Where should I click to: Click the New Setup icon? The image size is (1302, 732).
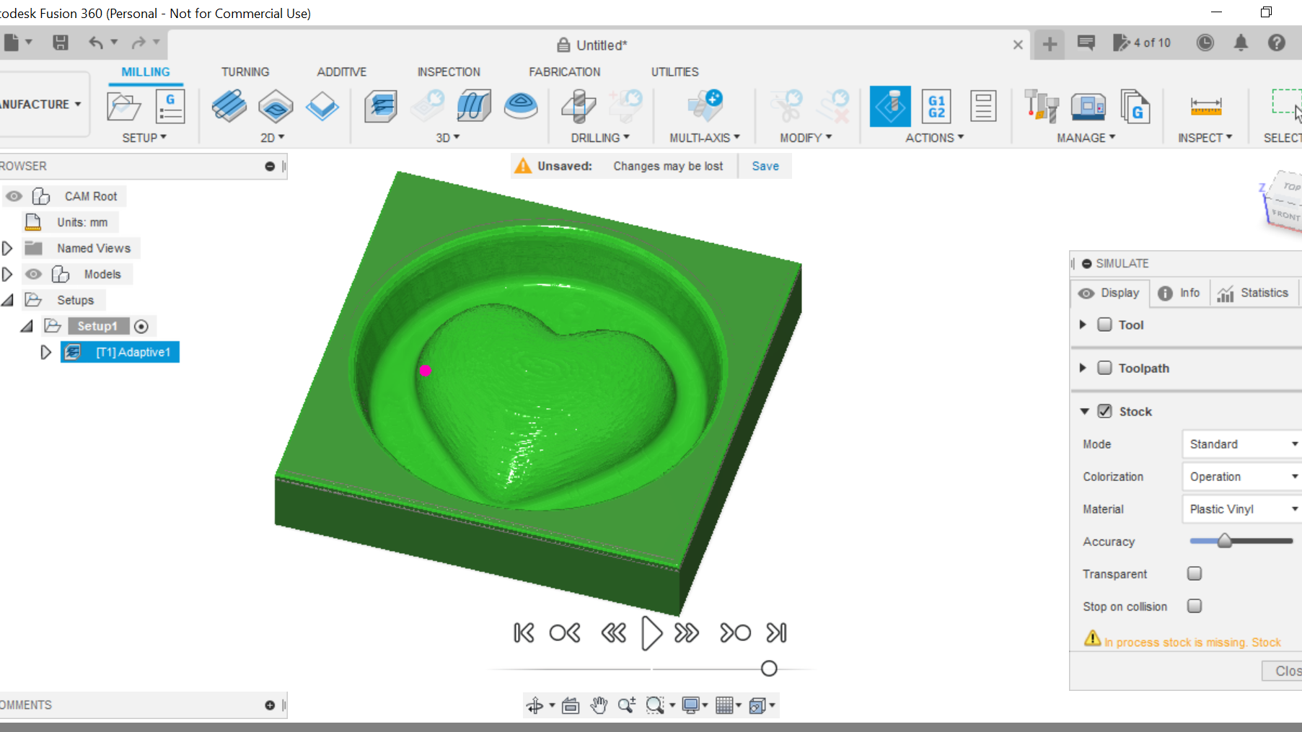click(123, 107)
